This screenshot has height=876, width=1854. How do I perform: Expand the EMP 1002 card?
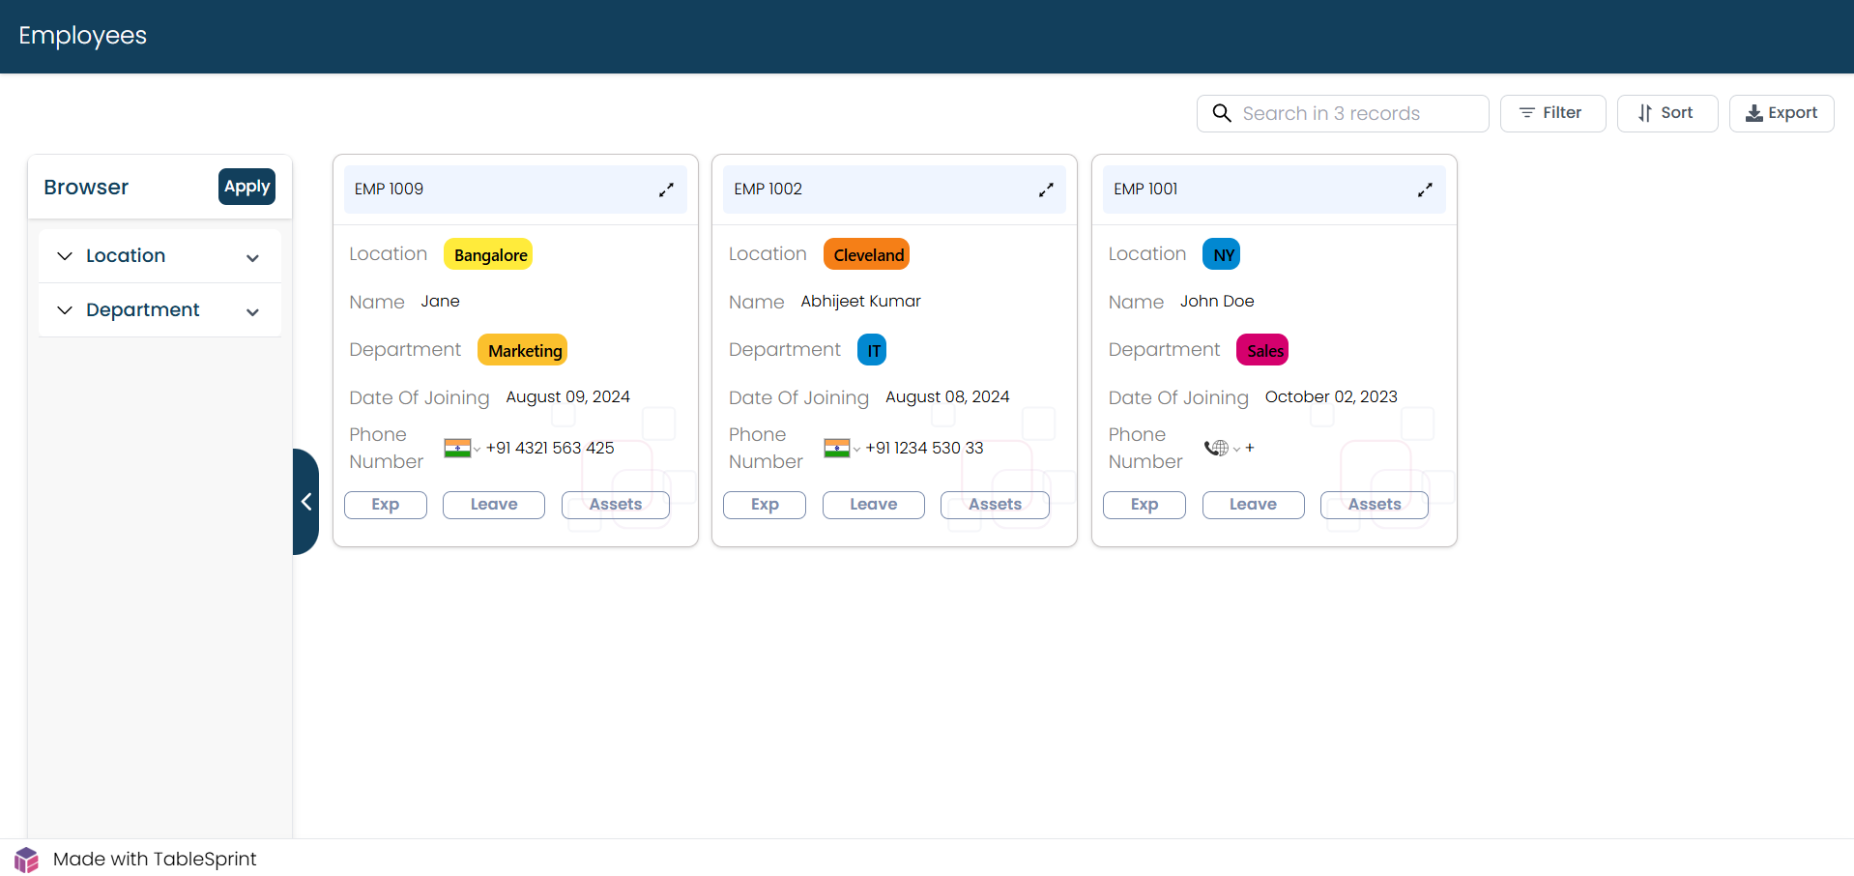coord(1046,190)
